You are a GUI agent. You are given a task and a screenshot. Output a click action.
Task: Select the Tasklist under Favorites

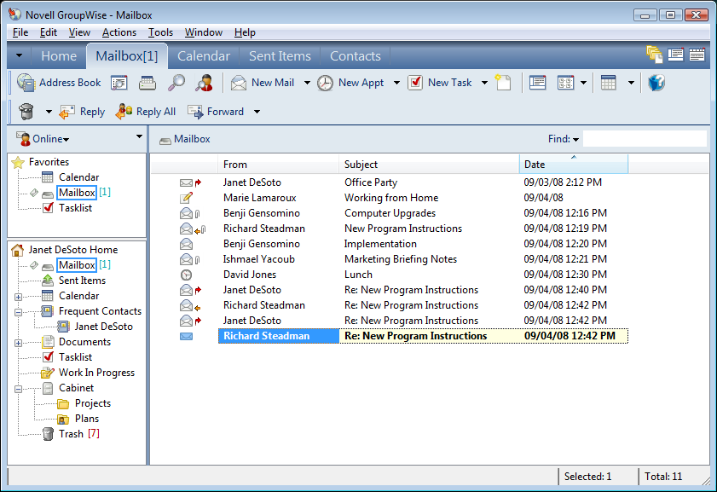pos(75,208)
